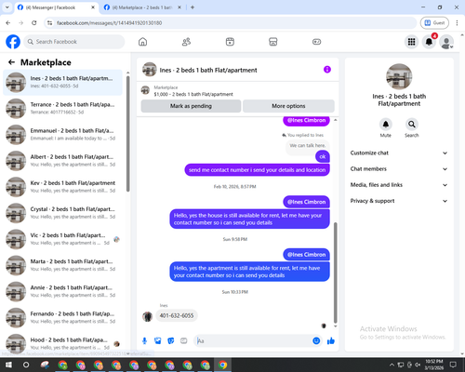Screen dimensions: 465x372
Task: Click the 'ok' message bubble
Action: [x=323, y=156]
